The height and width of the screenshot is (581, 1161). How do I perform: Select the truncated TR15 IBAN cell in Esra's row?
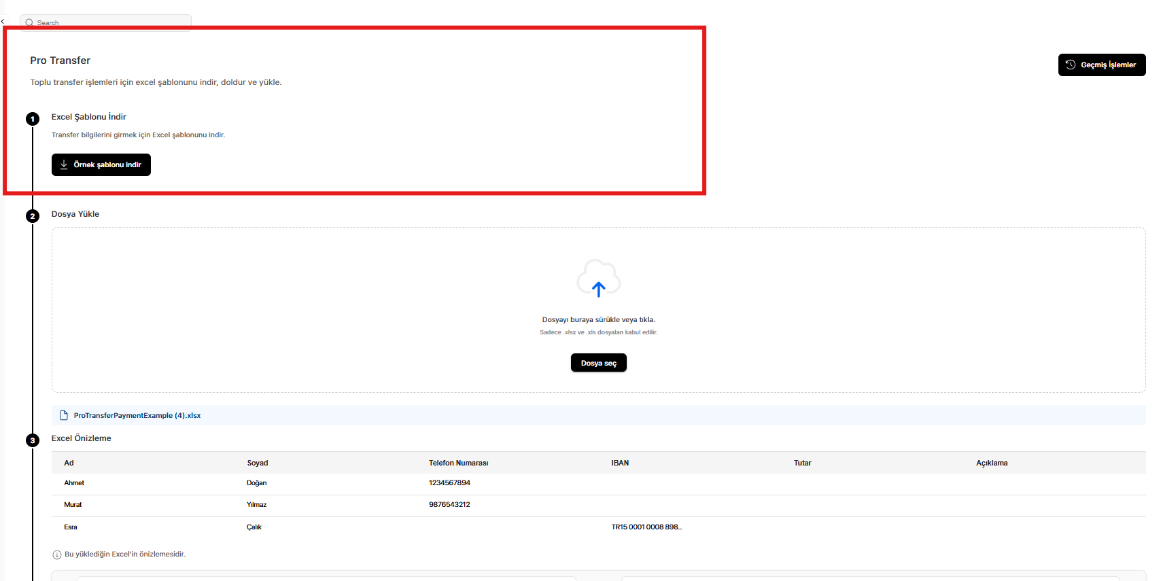tap(646, 527)
